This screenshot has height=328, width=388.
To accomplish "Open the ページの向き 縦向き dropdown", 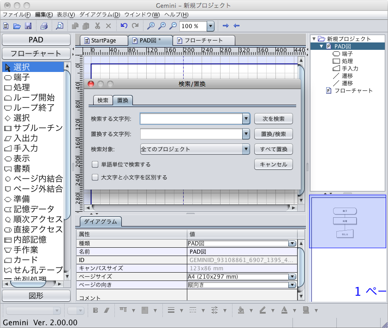I will pyautogui.click(x=292, y=285).
